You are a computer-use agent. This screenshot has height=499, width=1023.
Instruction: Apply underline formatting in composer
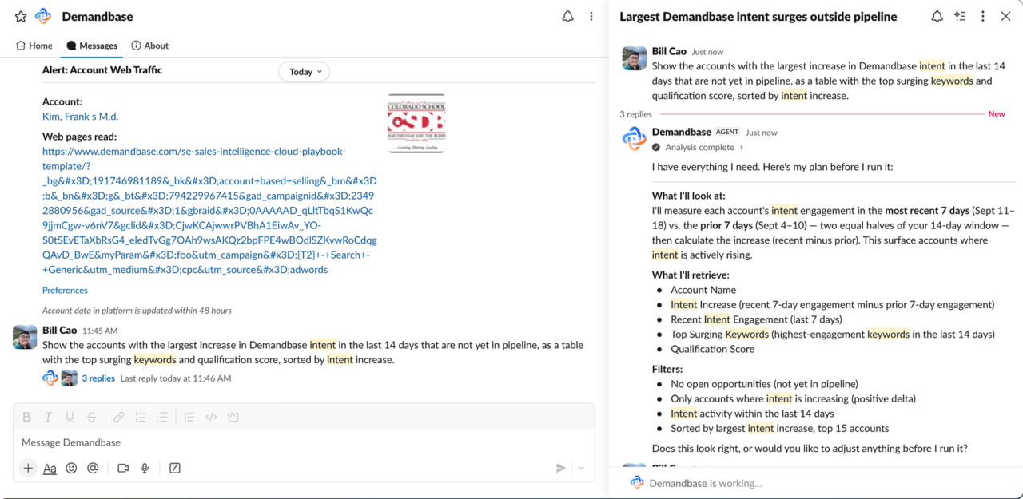click(70, 417)
